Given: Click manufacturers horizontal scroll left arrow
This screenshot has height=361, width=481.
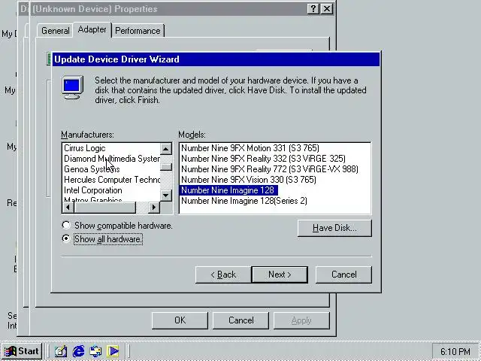Looking at the screenshot, I should [x=68, y=208].
